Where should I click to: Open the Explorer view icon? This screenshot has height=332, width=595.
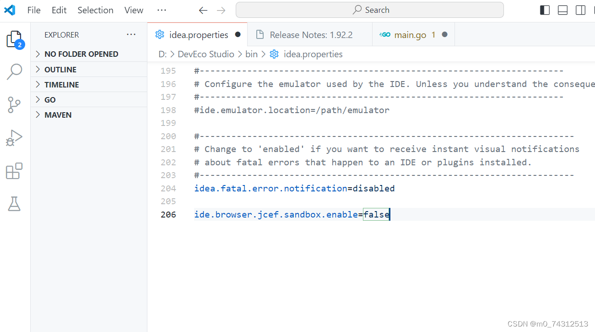point(15,39)
